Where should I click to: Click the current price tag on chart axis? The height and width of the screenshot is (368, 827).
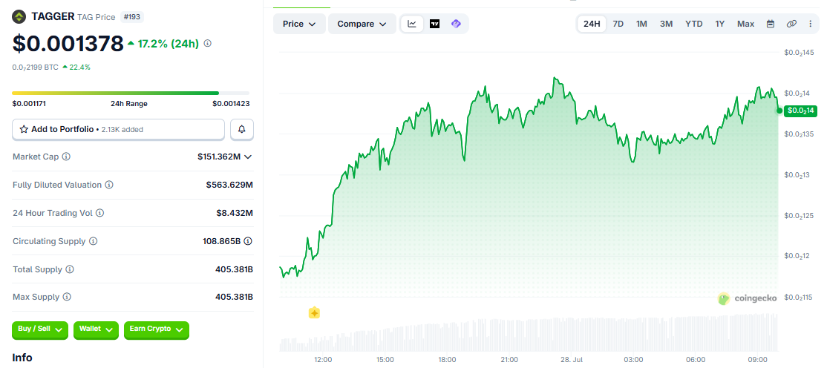[800, 111]
